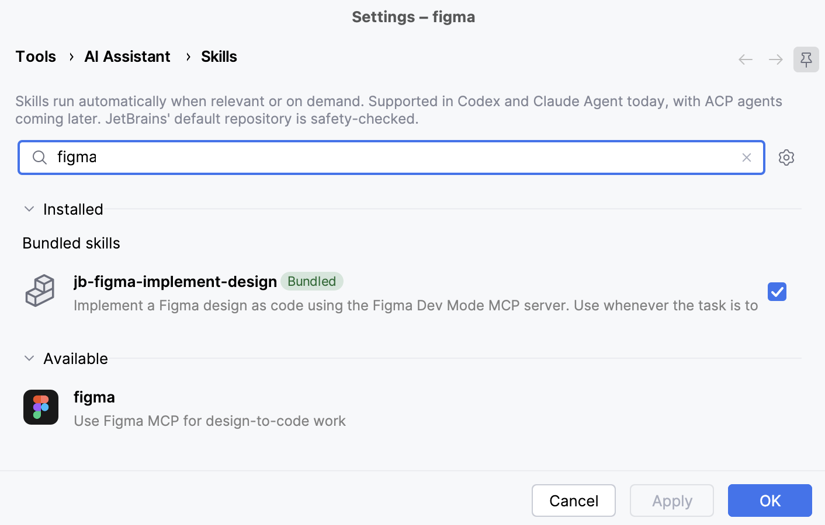This screenshot has height=525, width=825.
Task: Click the Bundled skills heading
Action: coord(71,243)
